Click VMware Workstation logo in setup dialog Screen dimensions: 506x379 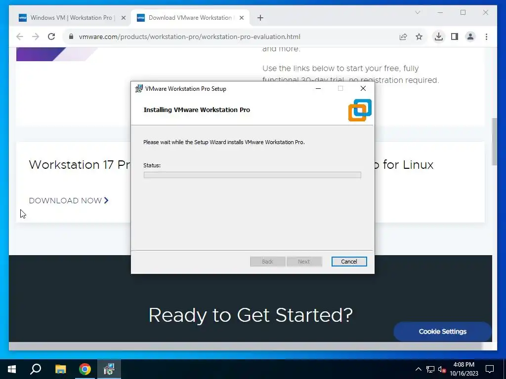tap(360, 110)
